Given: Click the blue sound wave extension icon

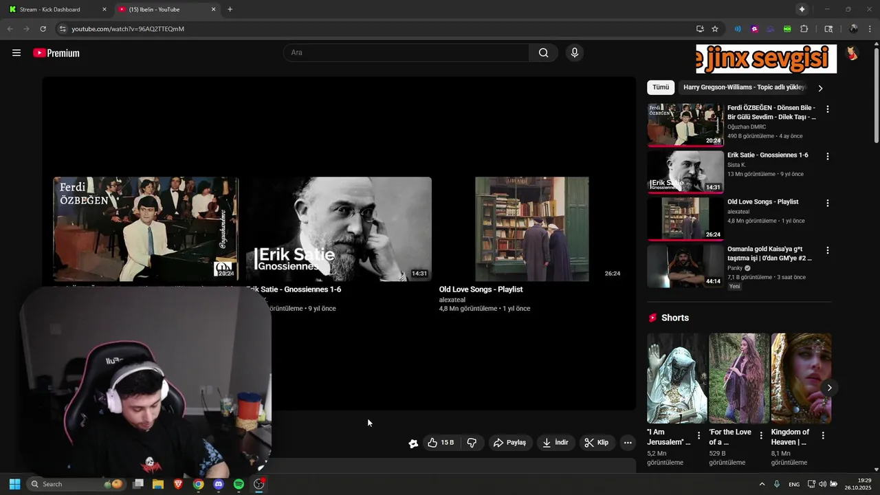Looking at the screenshot, I should (x=738, y=29).
